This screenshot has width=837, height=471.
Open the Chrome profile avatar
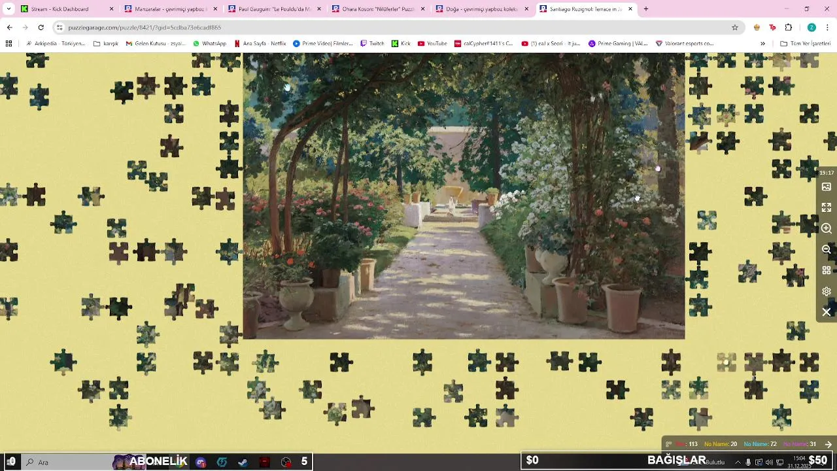pos(811,27)
